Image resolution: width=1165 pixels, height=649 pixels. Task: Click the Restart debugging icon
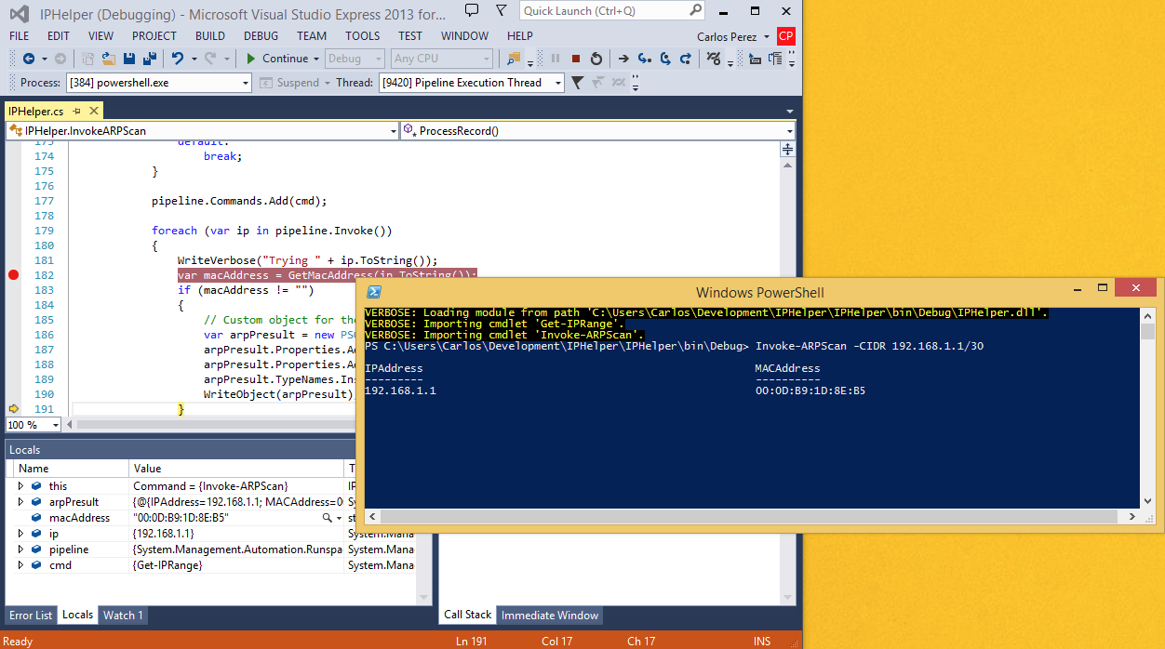point(596,59)
